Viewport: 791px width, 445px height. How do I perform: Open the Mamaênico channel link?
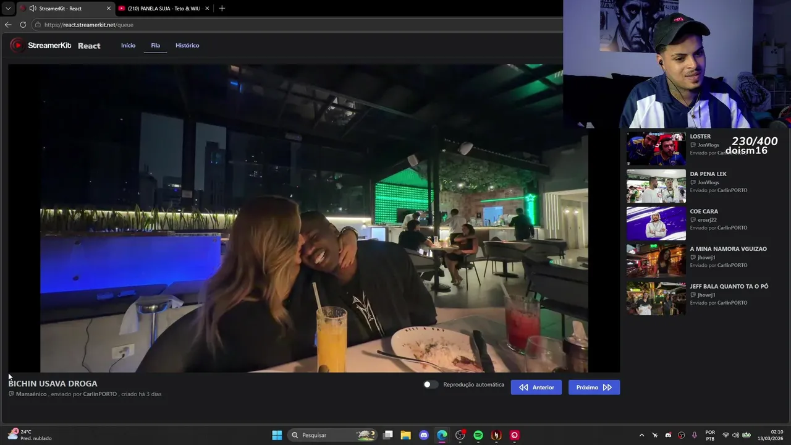point(32,394)
